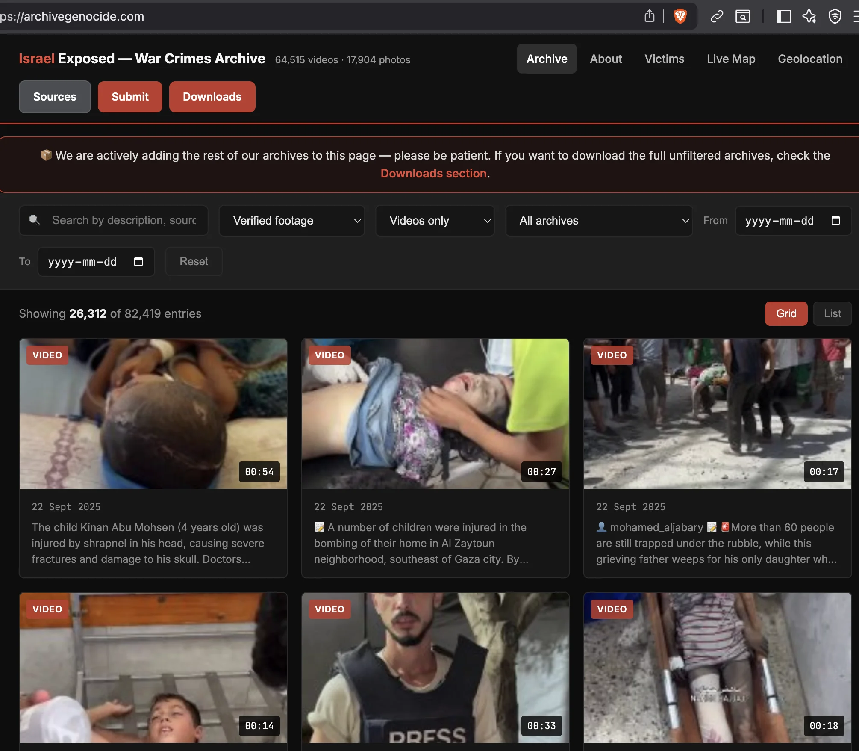
Task: Click the Reset filters button
Action: [x=194, y=261]
